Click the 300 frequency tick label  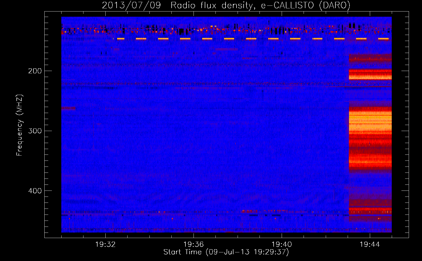click(x=35, y=131)
